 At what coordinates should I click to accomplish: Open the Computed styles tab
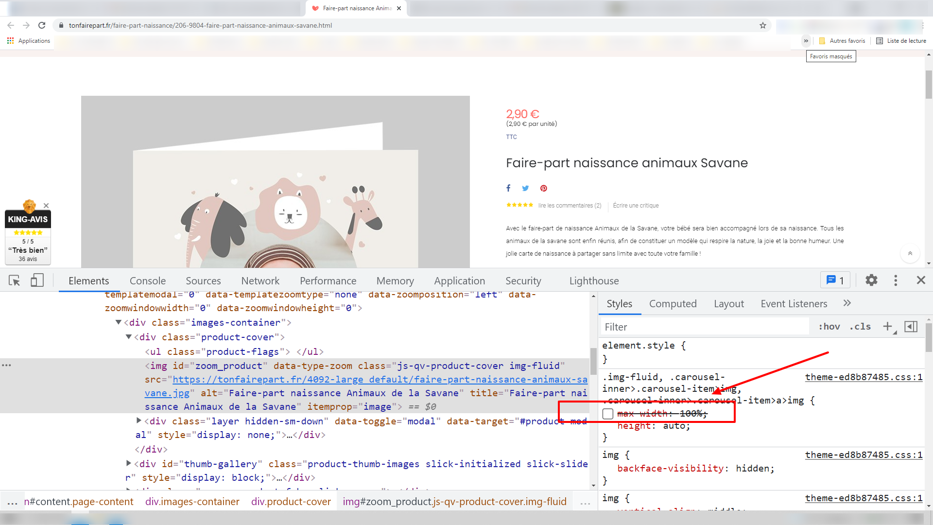[x=673, y=304]
